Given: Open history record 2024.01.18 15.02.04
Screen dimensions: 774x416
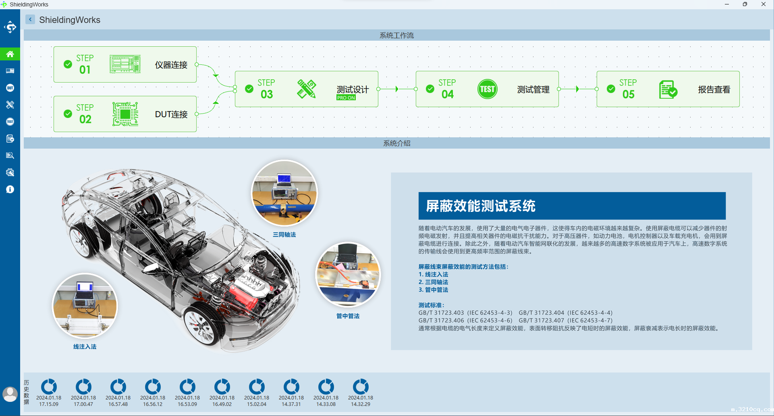Looking at the screenshot, I should tap(257, 393).
